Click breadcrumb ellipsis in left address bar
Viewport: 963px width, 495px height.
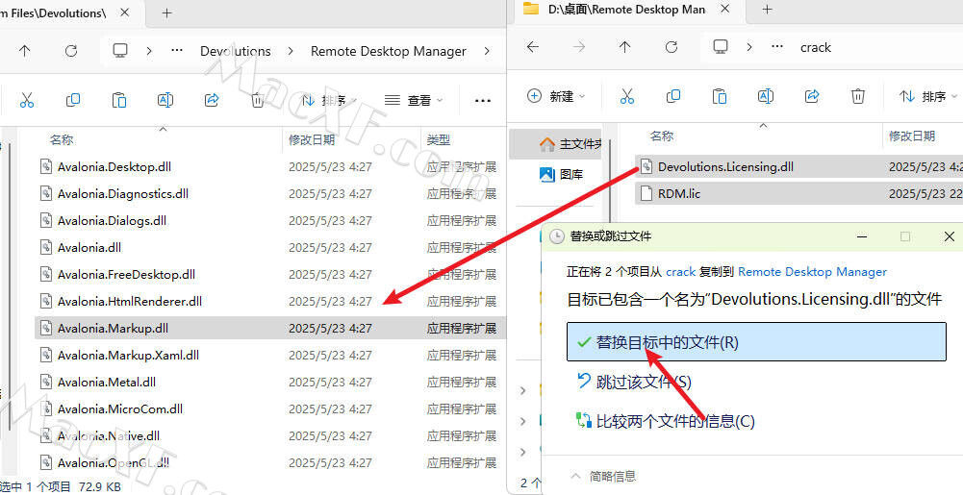pyautogui.click(x=177, y=51)
